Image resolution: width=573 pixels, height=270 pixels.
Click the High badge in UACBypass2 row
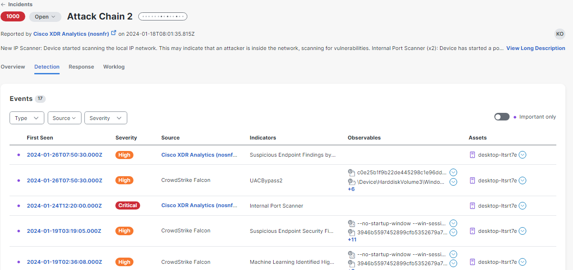pyautogui.click(x=124, y=180)
